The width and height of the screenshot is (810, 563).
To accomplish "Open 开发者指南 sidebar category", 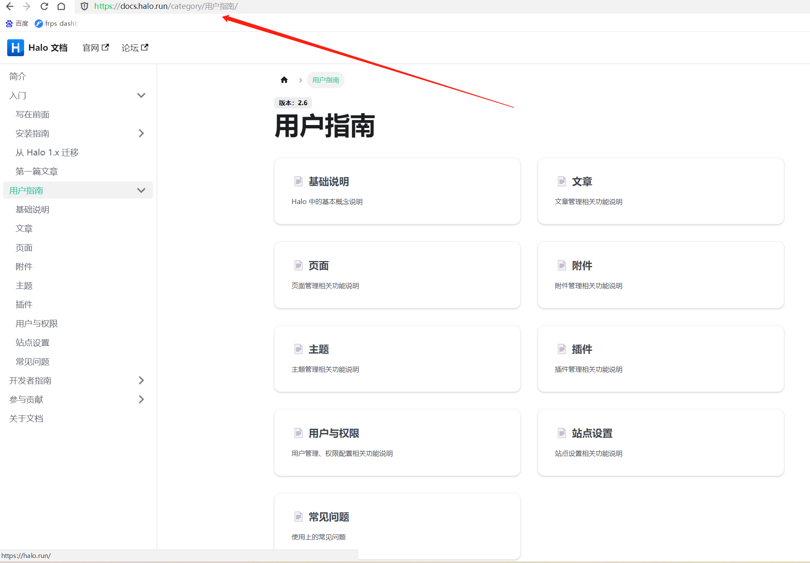I will click(30, 381).
